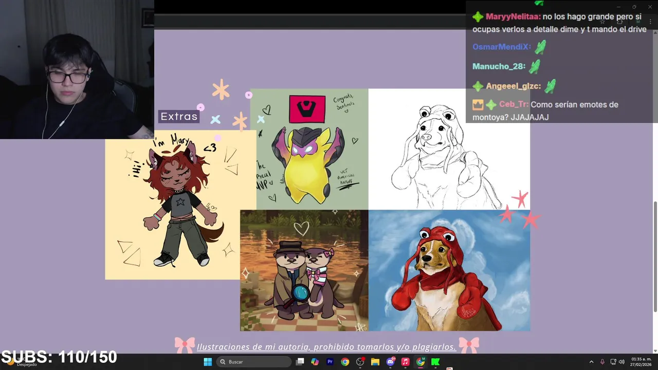Switch to the active Chrome profile window
This screenshot has height=370, width=658.
pyautogui.click(x=421, y=362)
